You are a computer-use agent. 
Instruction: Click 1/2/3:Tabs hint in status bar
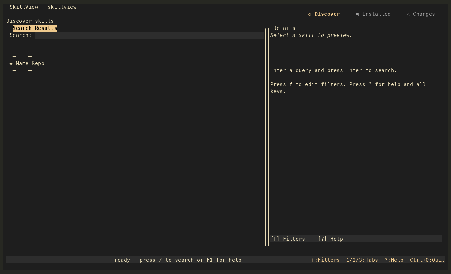pos(362,260)
